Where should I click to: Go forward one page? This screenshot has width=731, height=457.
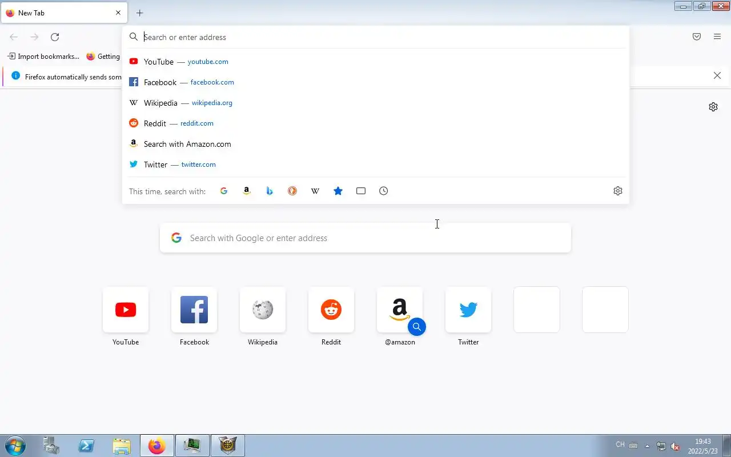(x=34, y=37)
